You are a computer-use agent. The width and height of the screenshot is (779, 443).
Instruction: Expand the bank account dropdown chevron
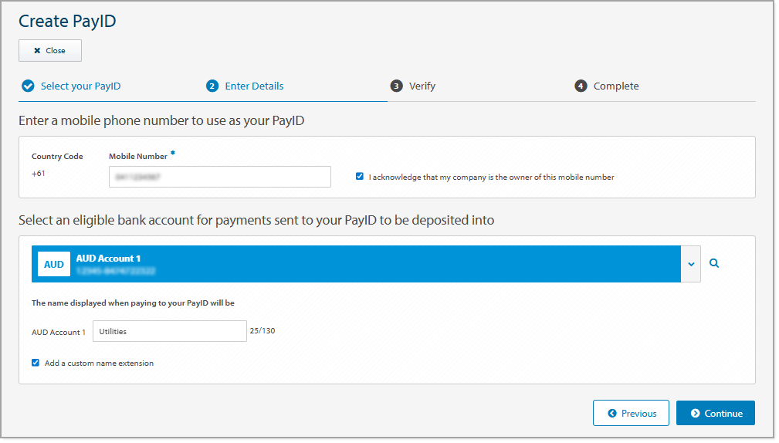[x=691, y=264]
